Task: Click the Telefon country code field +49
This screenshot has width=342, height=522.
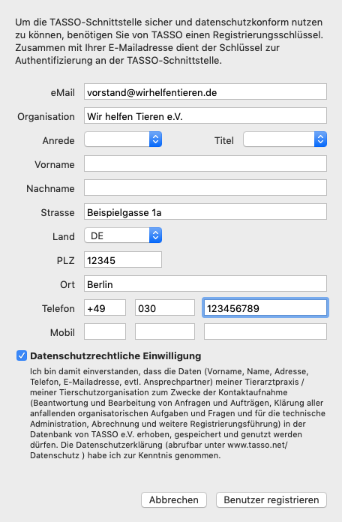Action: click(x=105, y=307)
